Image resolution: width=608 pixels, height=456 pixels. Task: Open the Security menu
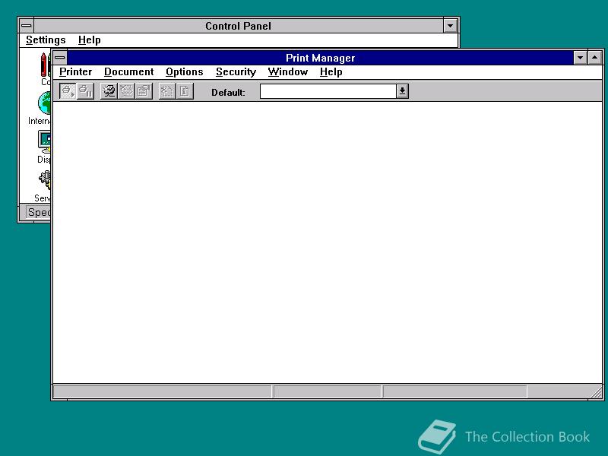(x=236, y=71)
